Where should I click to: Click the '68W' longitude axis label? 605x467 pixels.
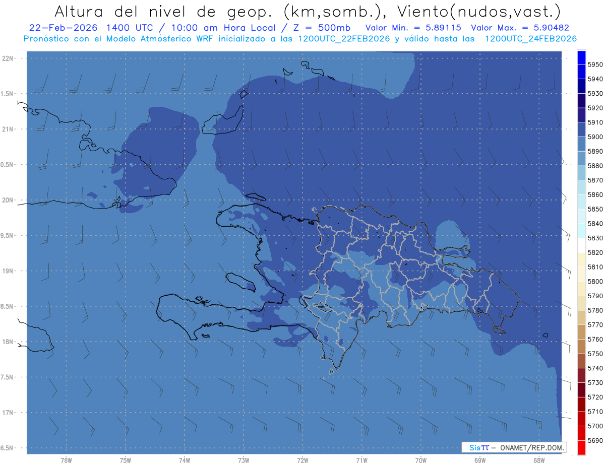pyautogui.click(x=538, y=460)
